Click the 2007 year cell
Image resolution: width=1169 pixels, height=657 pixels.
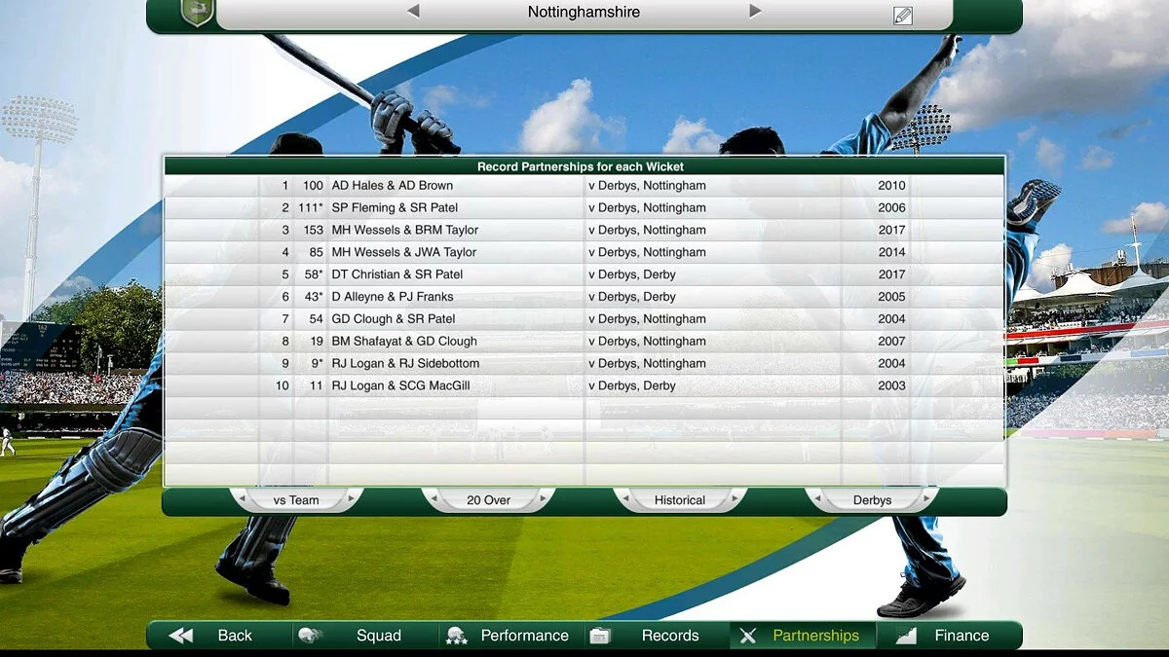pos(891,342)
